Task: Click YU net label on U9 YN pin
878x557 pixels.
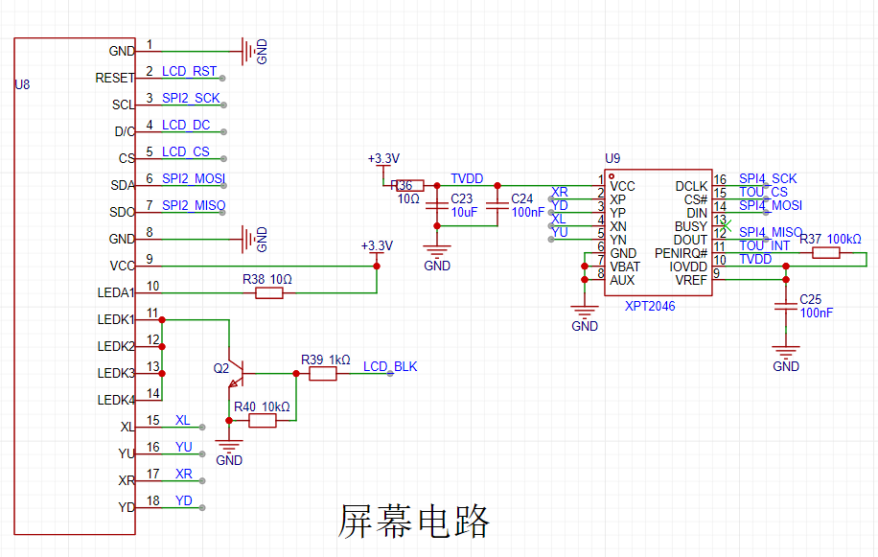Action: click(x=560, y=232)
